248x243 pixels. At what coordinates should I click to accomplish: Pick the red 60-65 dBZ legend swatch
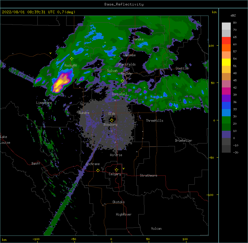coord(226,41)
